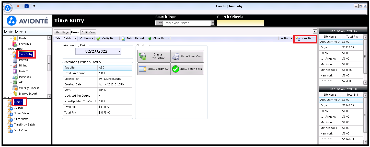The height and width of the screenshot is (147, 370).
Task: Click the Roster icon in Main Menu
Action: [x=15, y=39]
